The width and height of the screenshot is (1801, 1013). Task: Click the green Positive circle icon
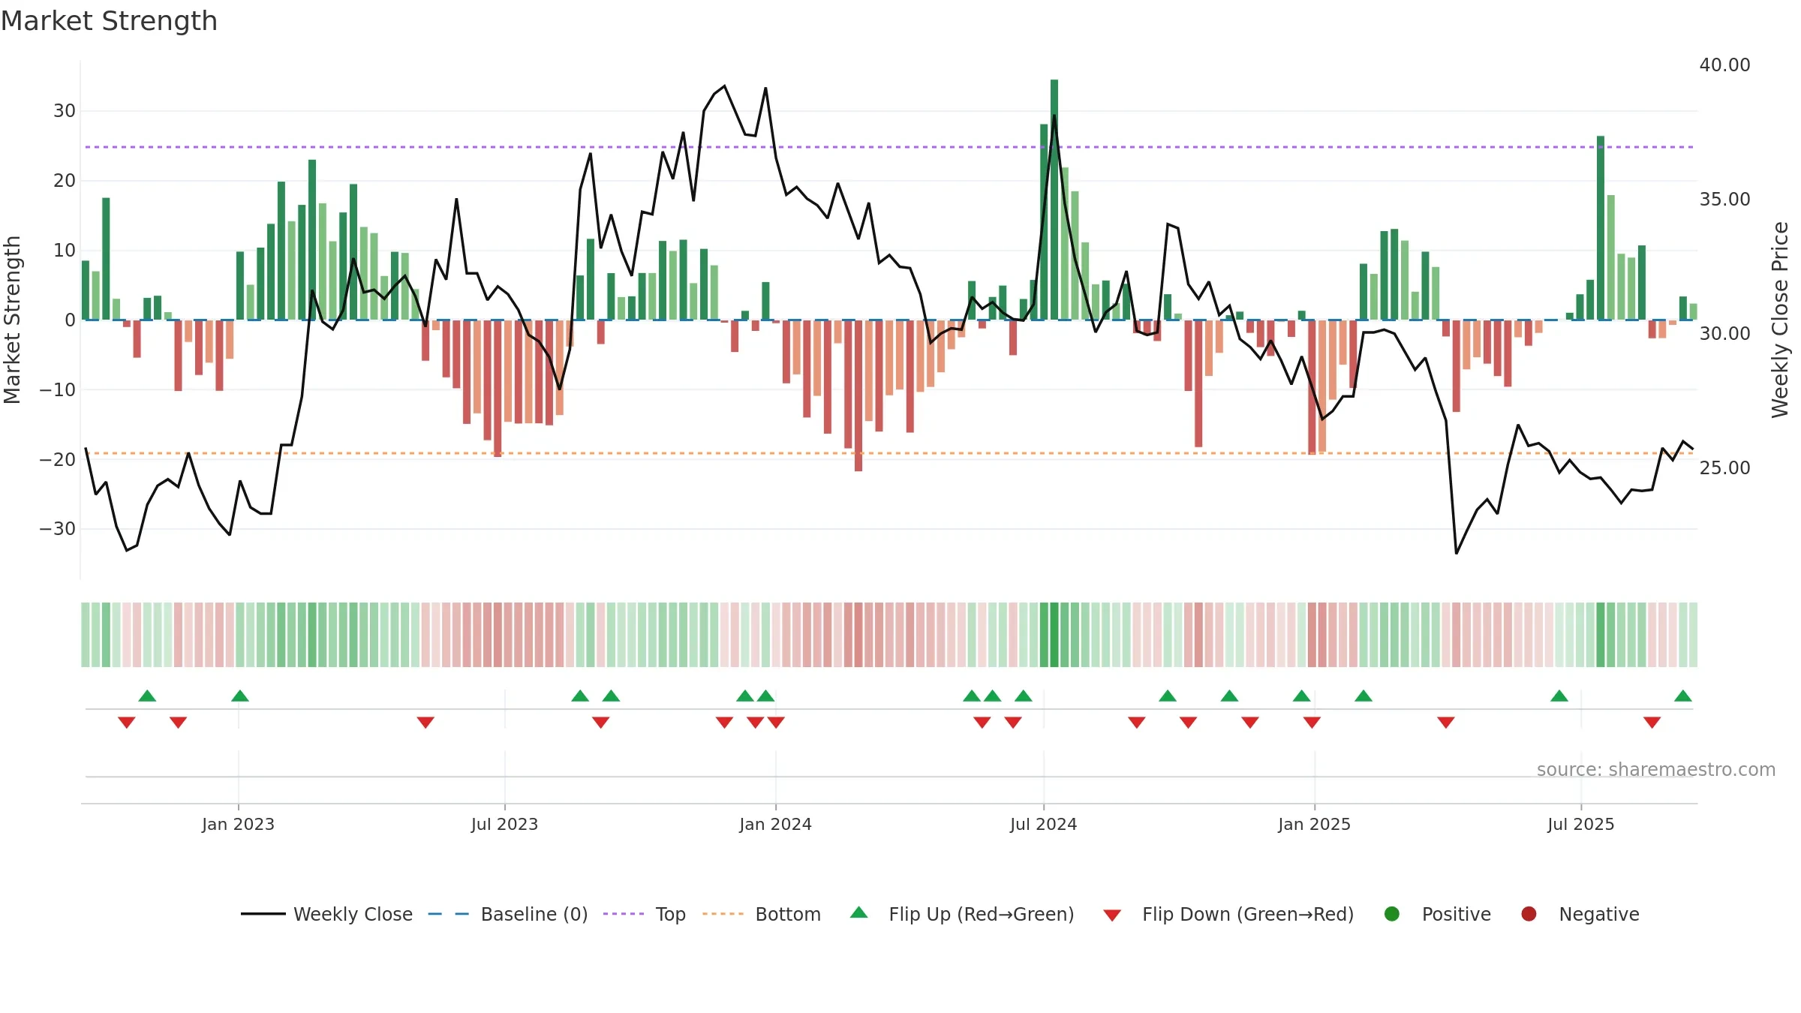(x=1392, y=914)
